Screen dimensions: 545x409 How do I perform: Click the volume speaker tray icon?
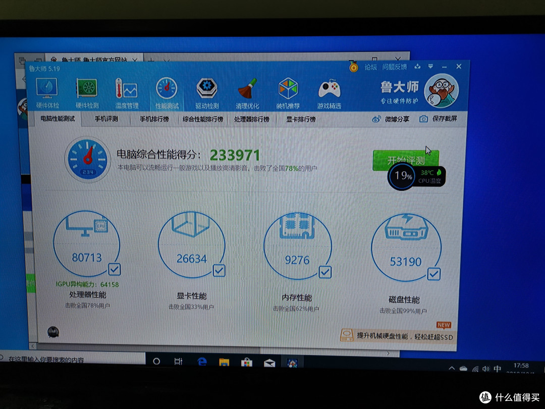pos(486,369)
